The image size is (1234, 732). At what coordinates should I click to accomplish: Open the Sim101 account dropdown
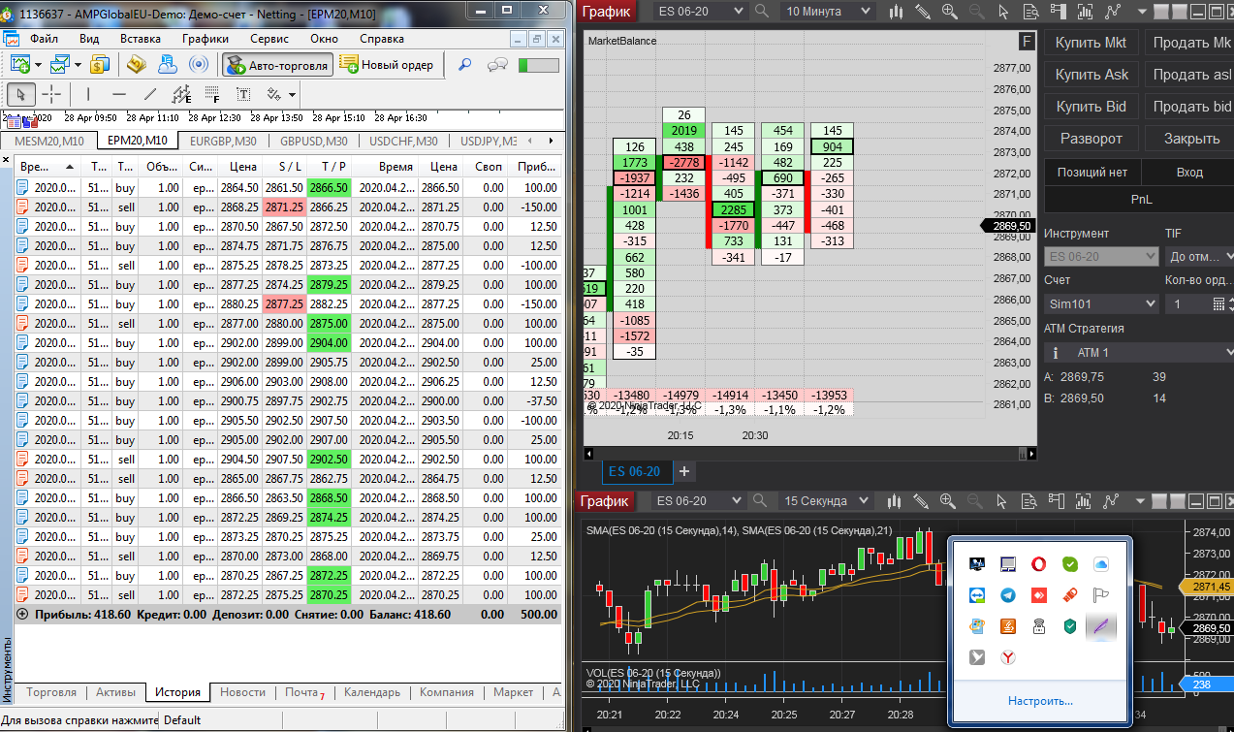pos(1101,303)
